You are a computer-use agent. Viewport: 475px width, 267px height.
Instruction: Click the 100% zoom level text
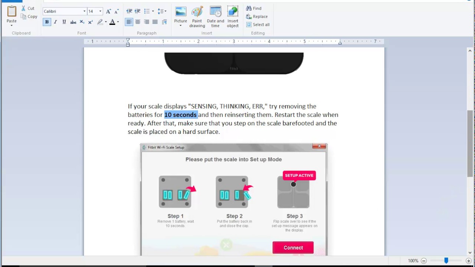coord(413,261)
